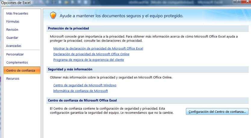The image size is (251, 138).
Task: Open Mostrar la declaración de privacidad link
Action: 98,48
